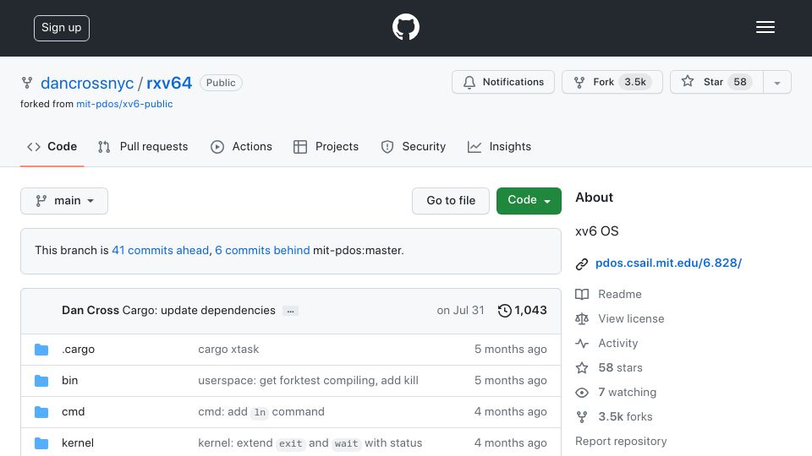Click the .cargo folder icon
812x456 pixels.
41,350
